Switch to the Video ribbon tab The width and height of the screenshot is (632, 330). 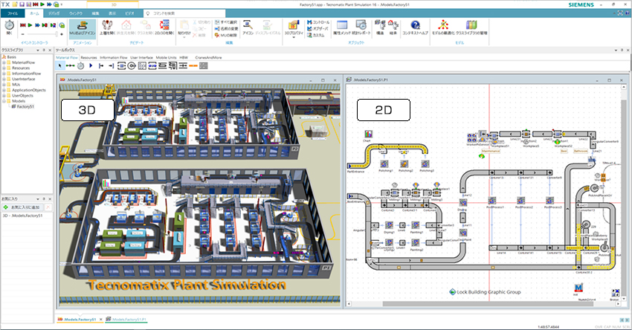tap(129, 13)
